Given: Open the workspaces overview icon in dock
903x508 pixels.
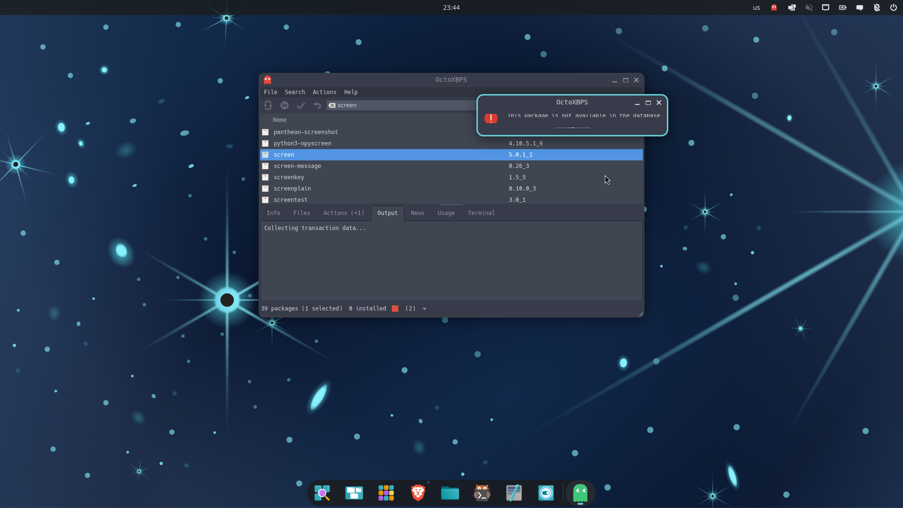Looking at the screenshot, I should click(354, 492).
